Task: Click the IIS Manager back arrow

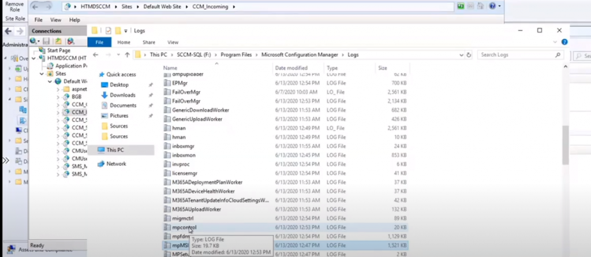Action: pyautogui.click(x=36, y=6)
